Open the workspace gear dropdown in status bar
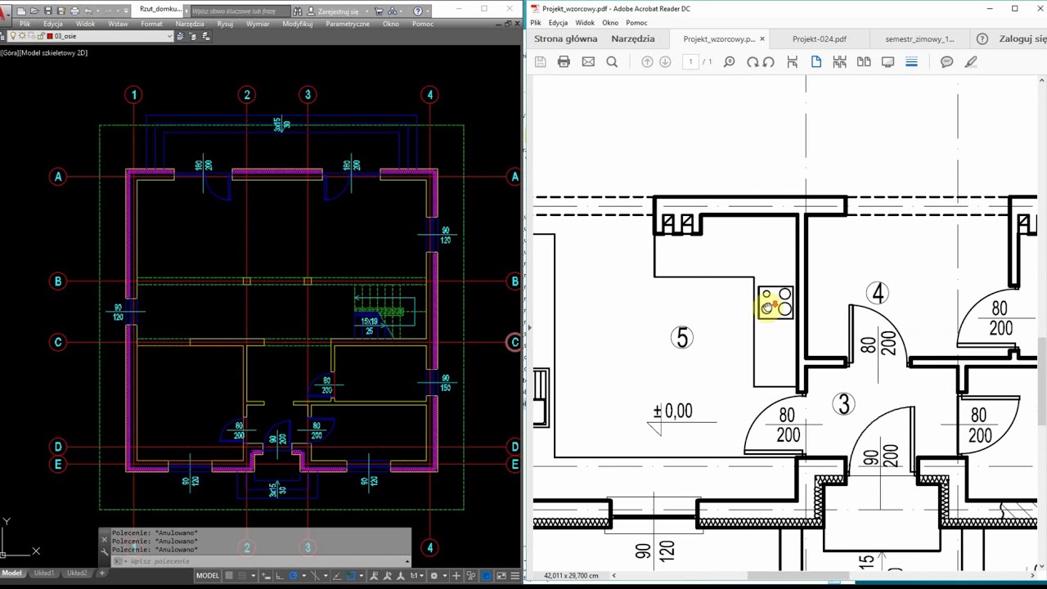 click(445, 575)
